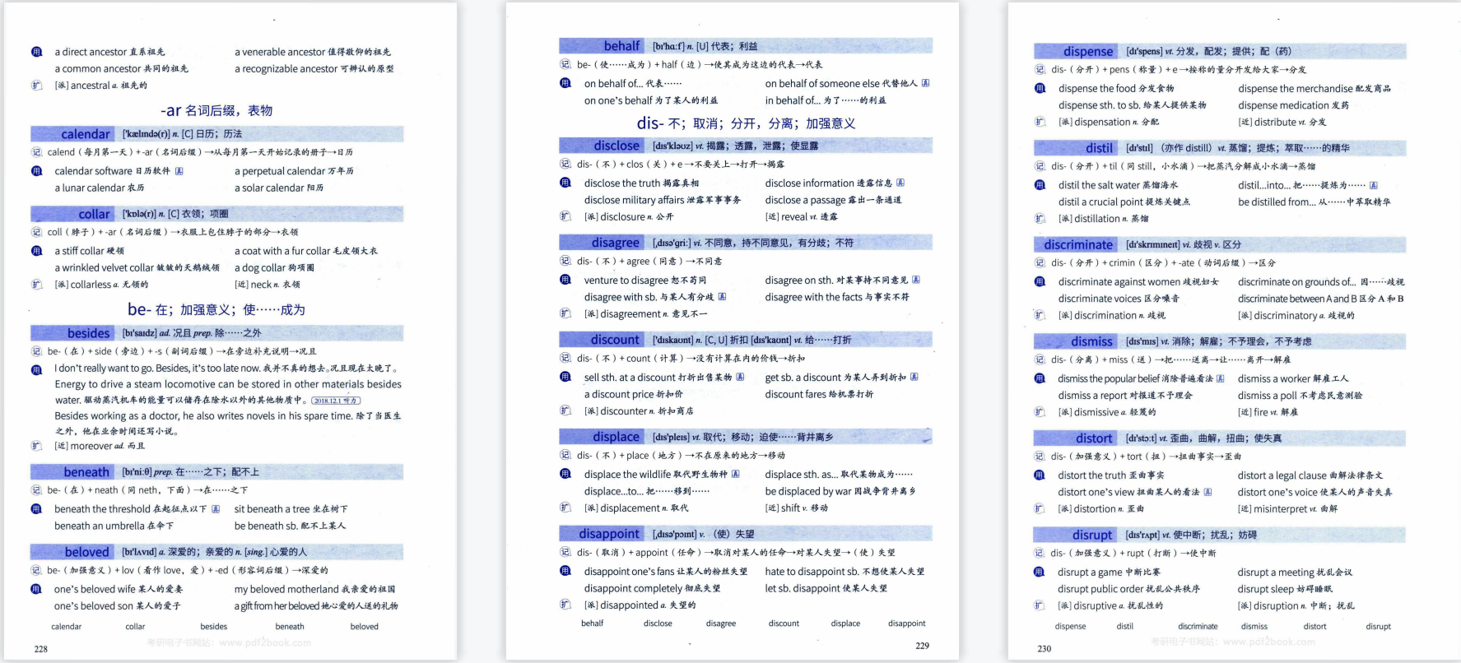Click the phrase 'disclose the truth'
1461x663 pixels.
(x=622, y=183)
